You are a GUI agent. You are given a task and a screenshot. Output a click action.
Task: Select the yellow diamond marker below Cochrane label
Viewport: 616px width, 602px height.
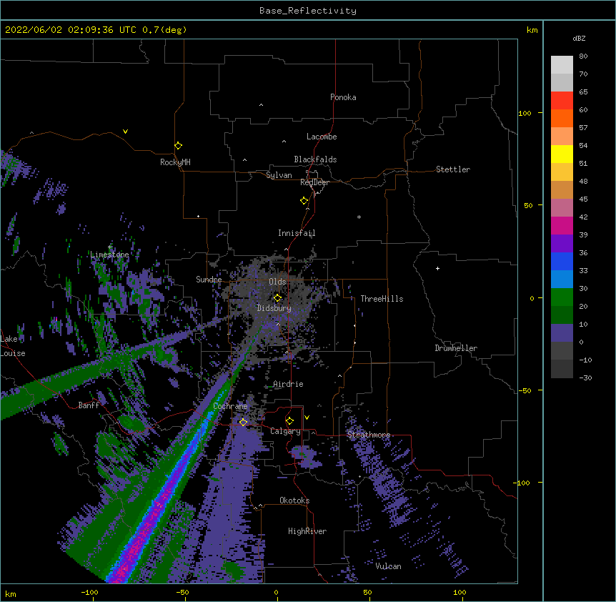pyautogui.click(x=243, y=423)
